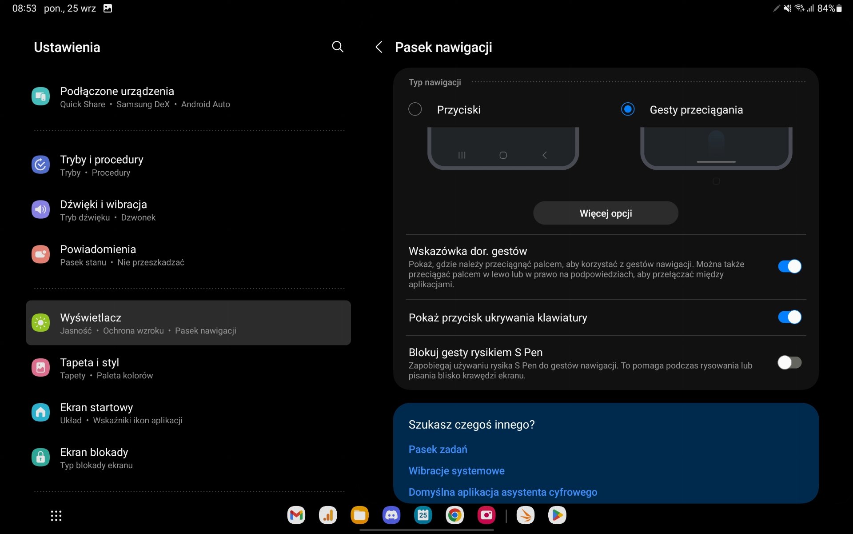Launch Discord from the taskbar

(391, 515)
